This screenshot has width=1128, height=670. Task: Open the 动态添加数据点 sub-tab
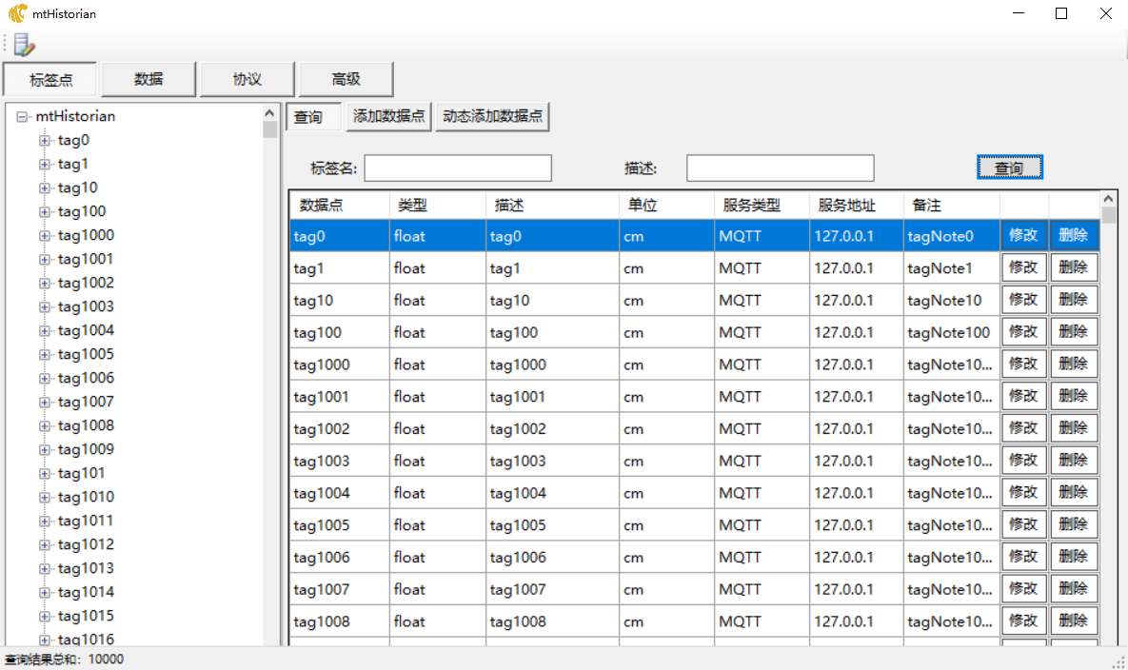click(x=492, y=117)
